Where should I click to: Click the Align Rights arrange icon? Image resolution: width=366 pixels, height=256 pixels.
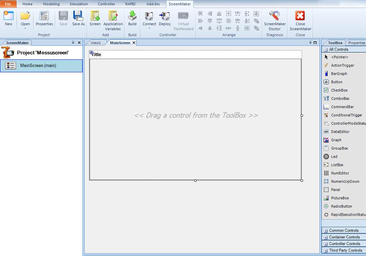[x=210, y=14]
